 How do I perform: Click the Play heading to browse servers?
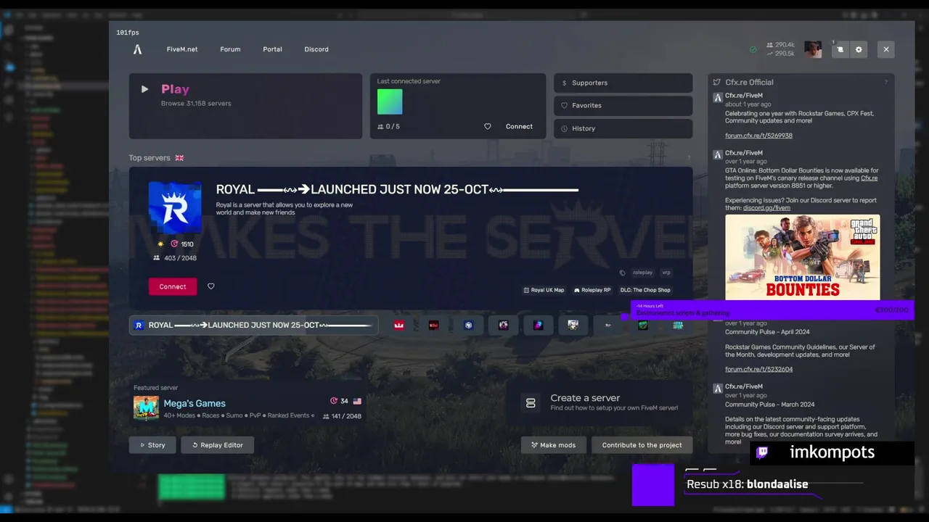[175, 89]
